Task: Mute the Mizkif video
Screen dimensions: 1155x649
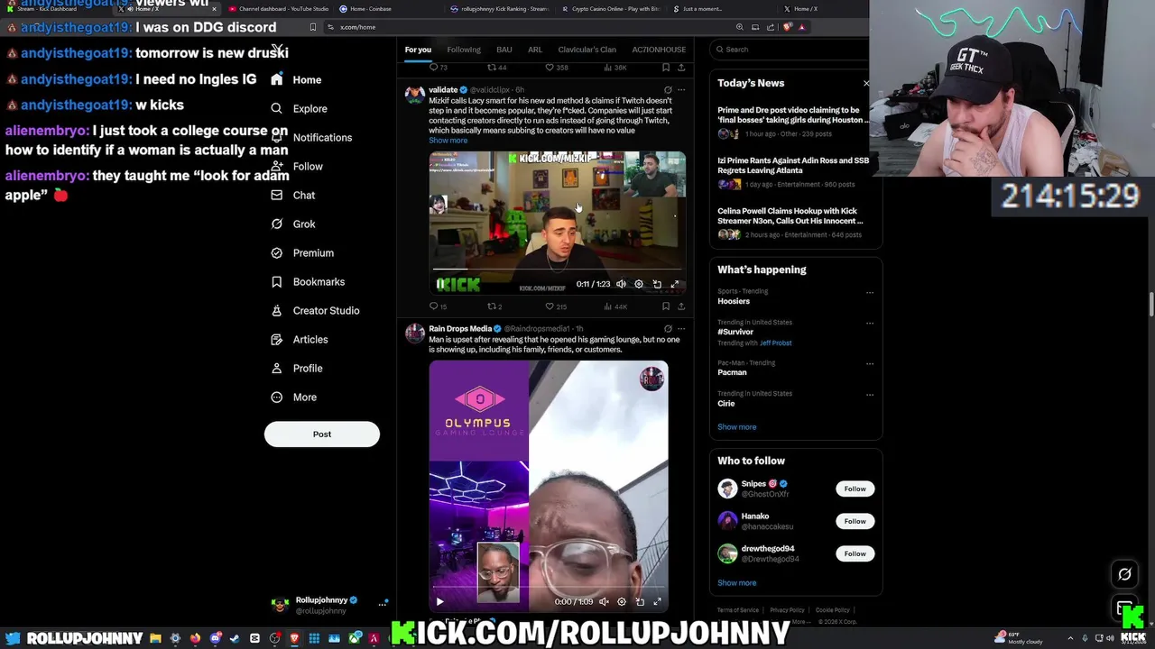Action: click(x=621, y=284)
